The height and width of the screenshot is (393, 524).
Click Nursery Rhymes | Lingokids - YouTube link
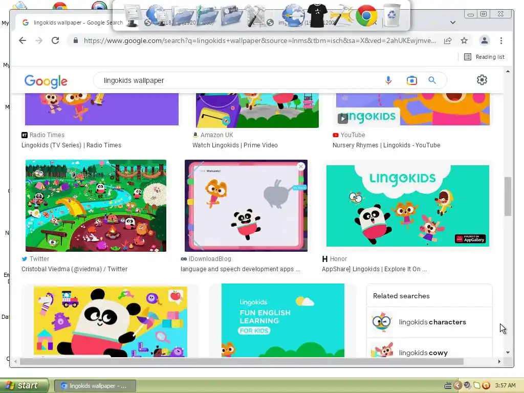386,145
